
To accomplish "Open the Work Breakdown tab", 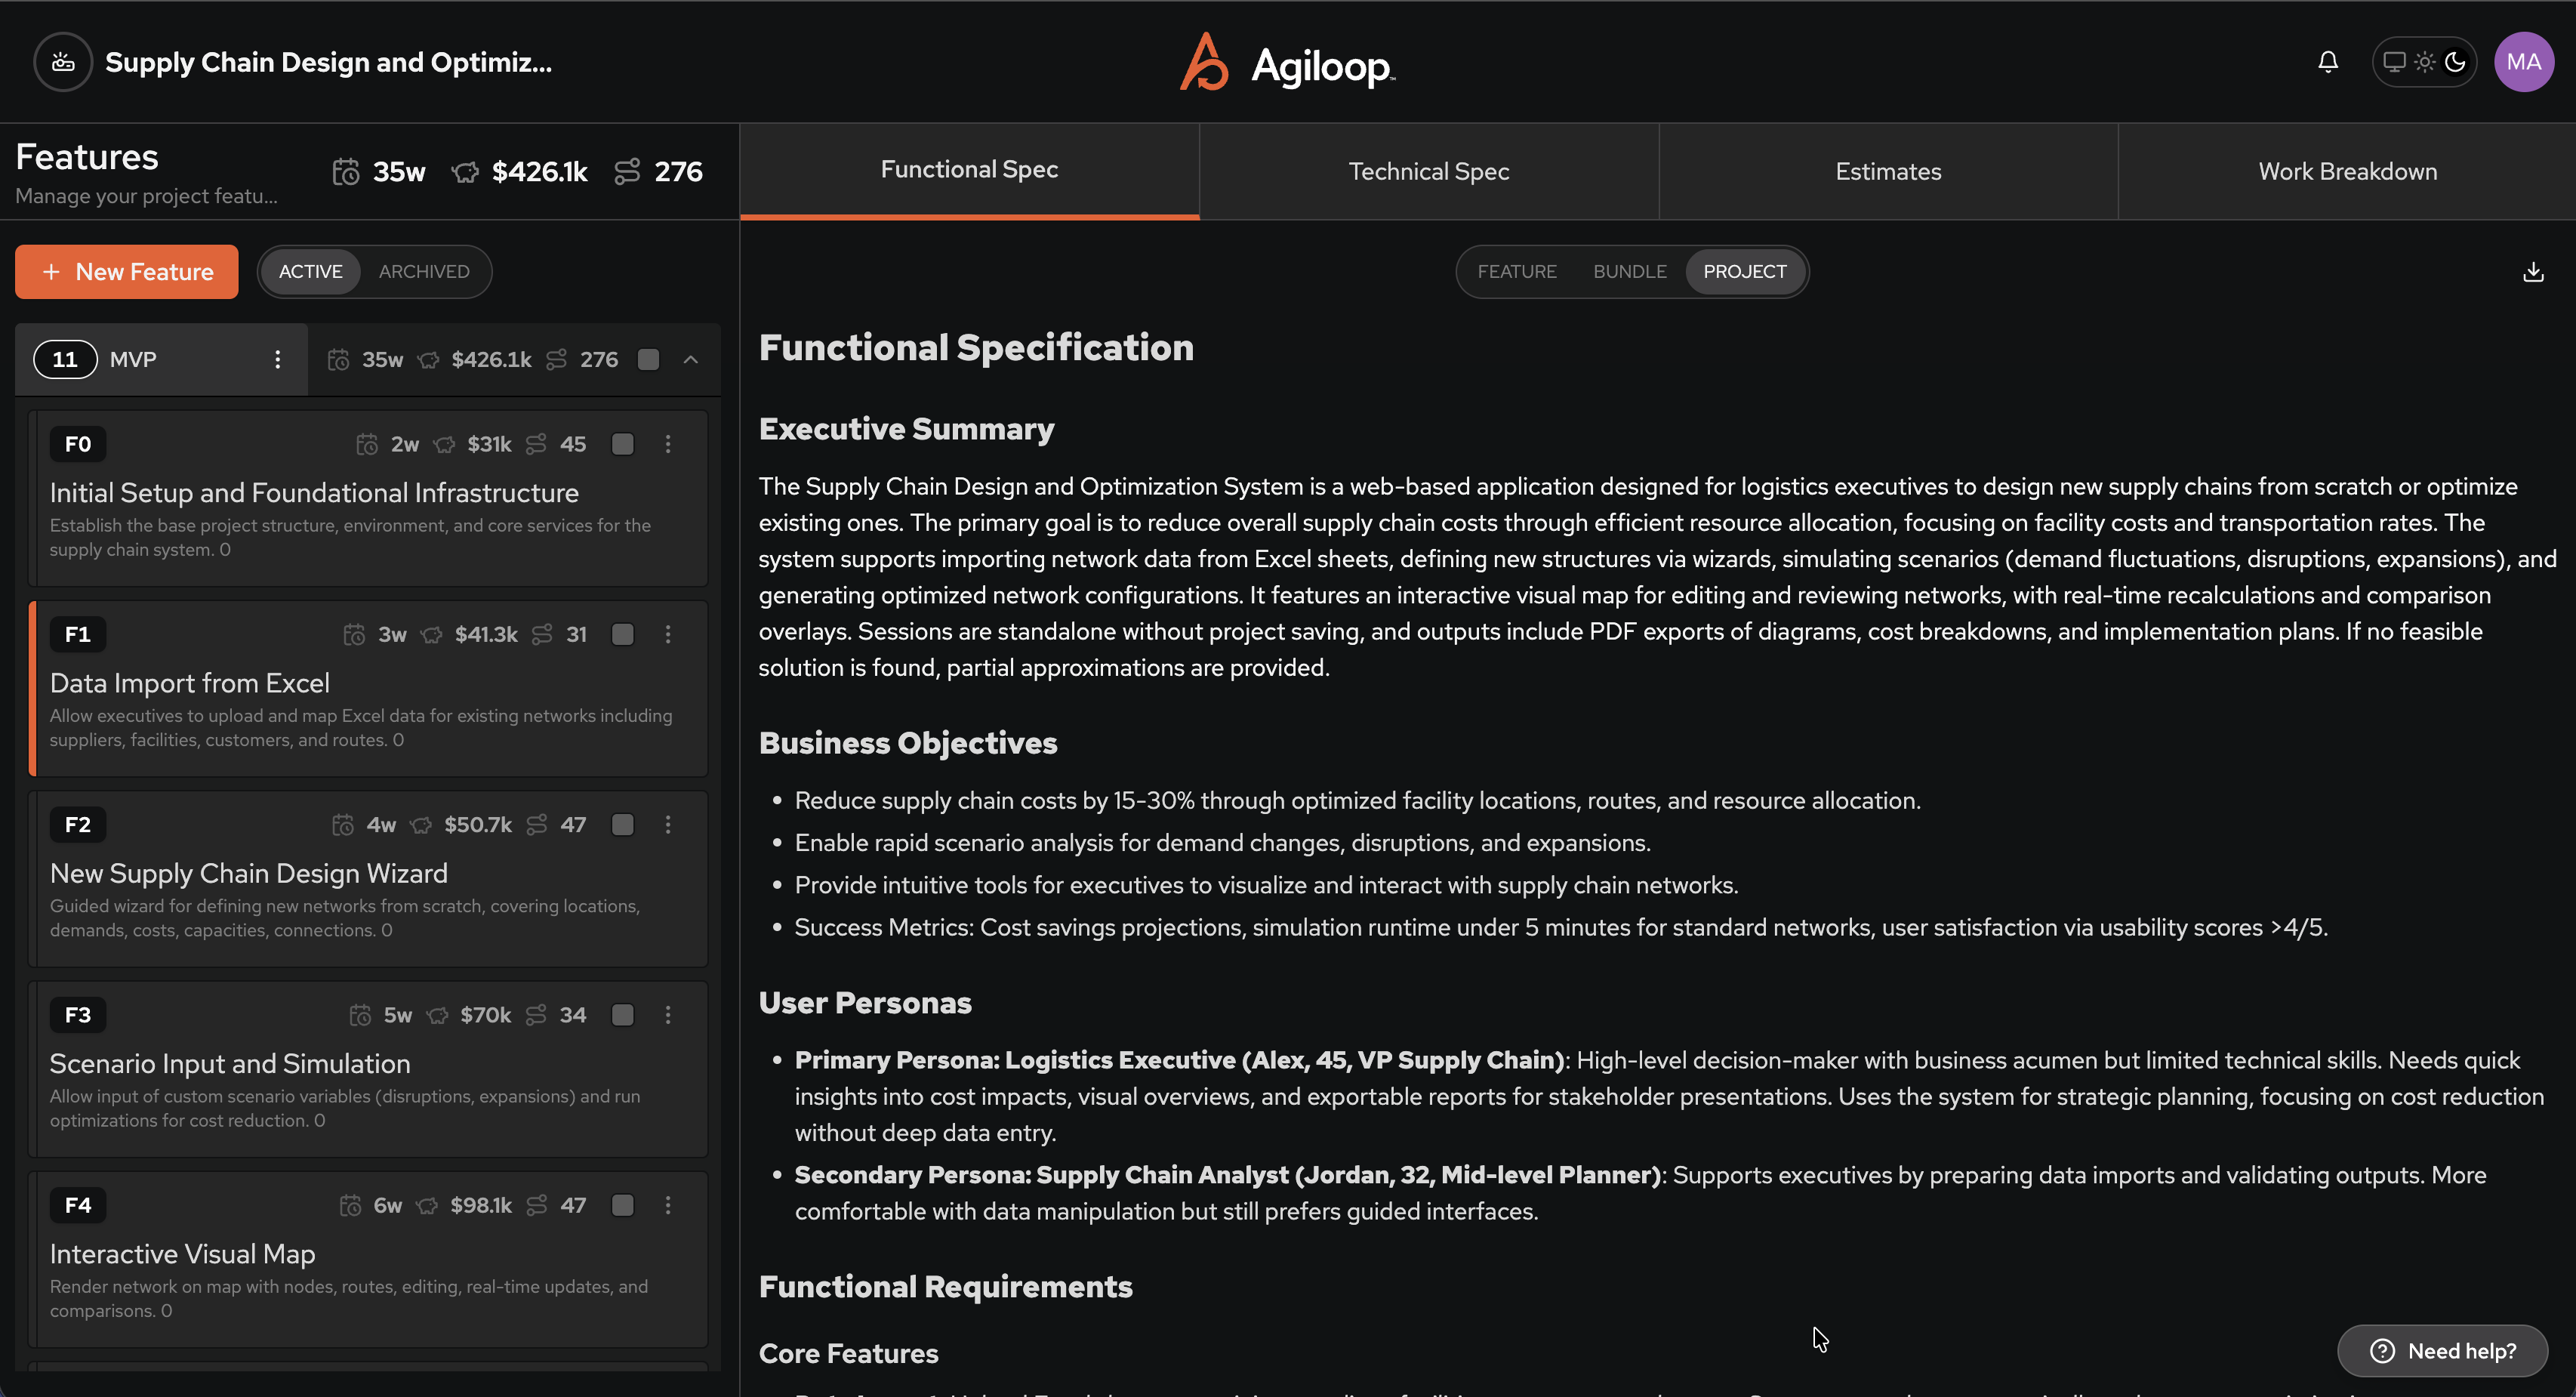I will (x=2347, y=171).
